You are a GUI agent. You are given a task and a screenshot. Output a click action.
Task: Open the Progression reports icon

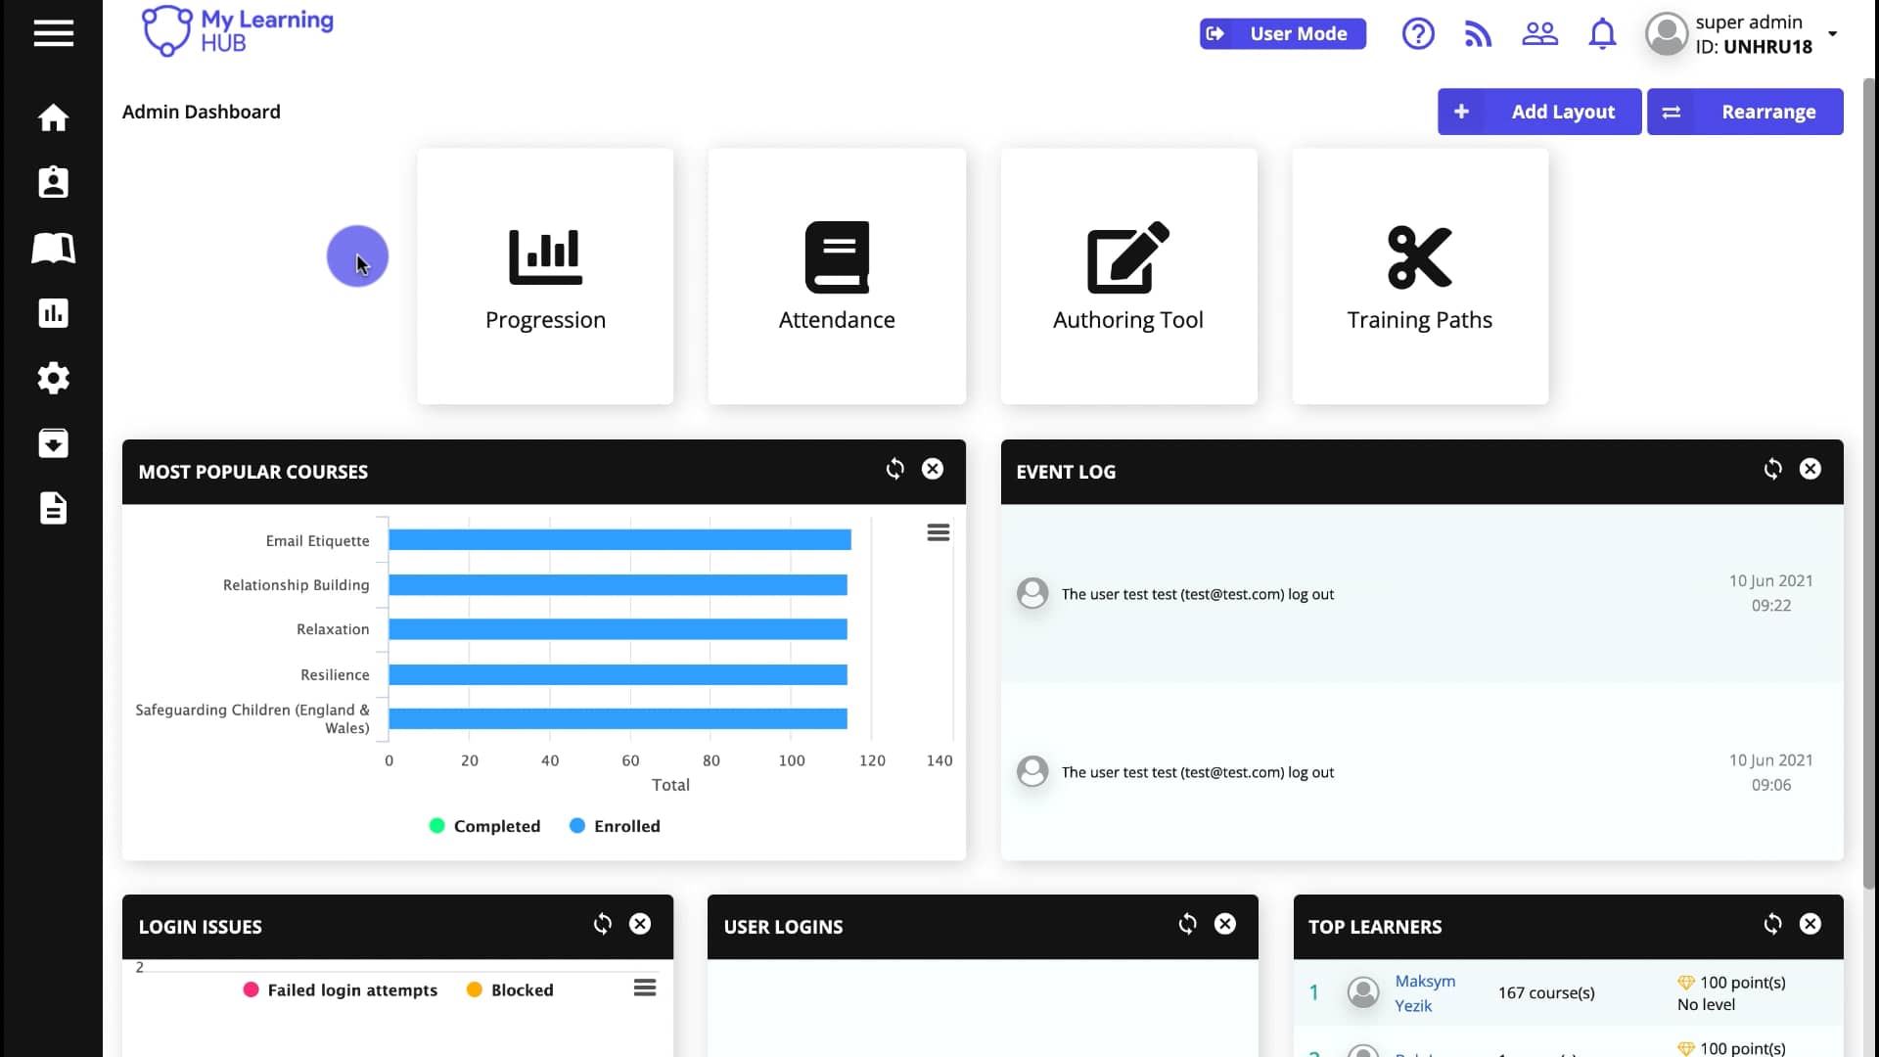tap(545, 275)
